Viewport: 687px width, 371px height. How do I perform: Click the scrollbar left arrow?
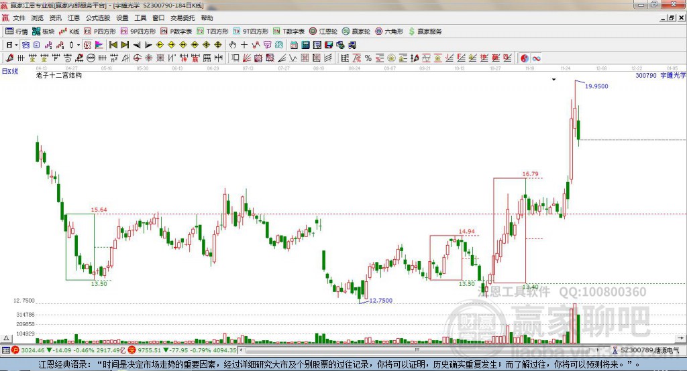242,350
